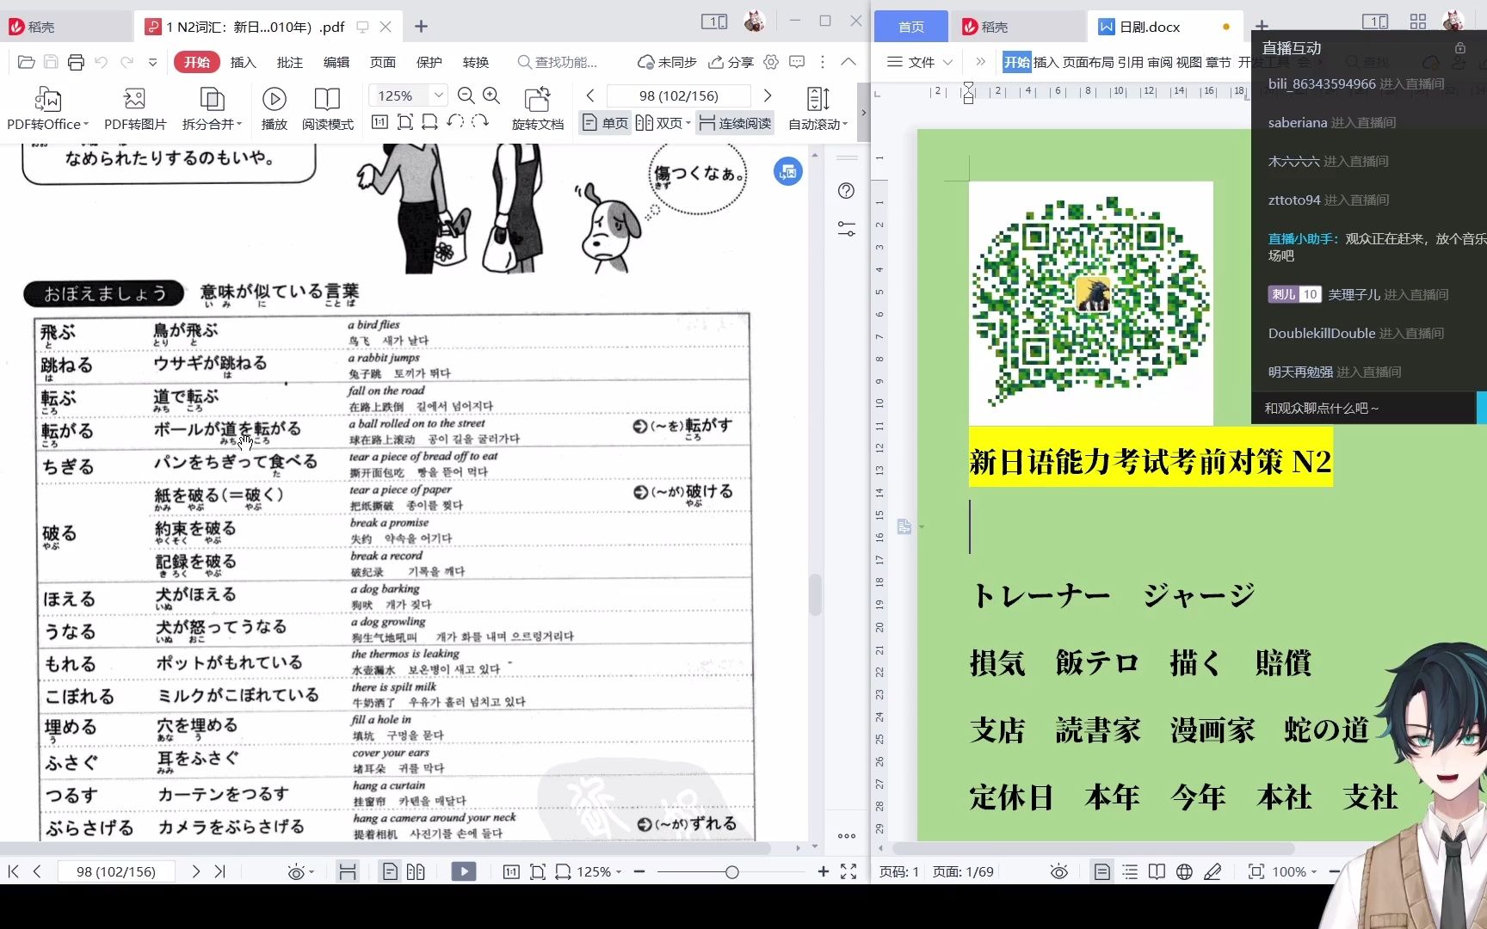Select the 批注 annotation tab

click(x=290, y=62)
